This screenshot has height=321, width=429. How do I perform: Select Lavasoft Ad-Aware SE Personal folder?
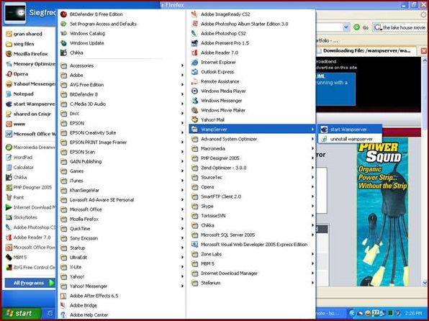point(122,200)
